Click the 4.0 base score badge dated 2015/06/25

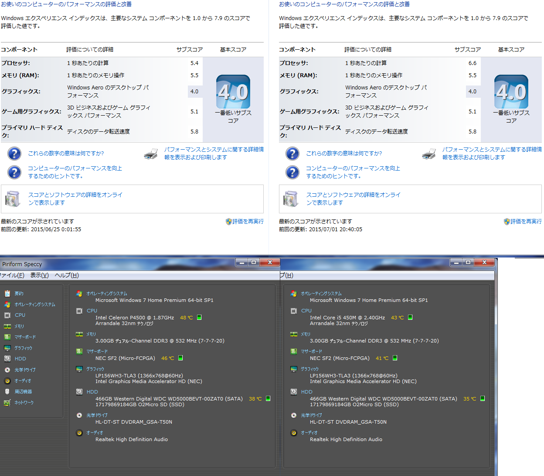coord(233,92)
